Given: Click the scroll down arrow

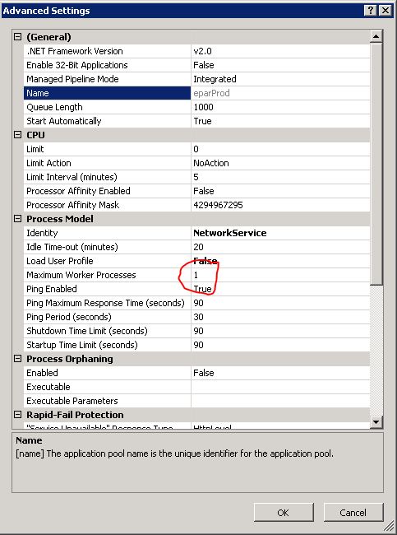Looking at the screenshot, I should pos(376,422).
